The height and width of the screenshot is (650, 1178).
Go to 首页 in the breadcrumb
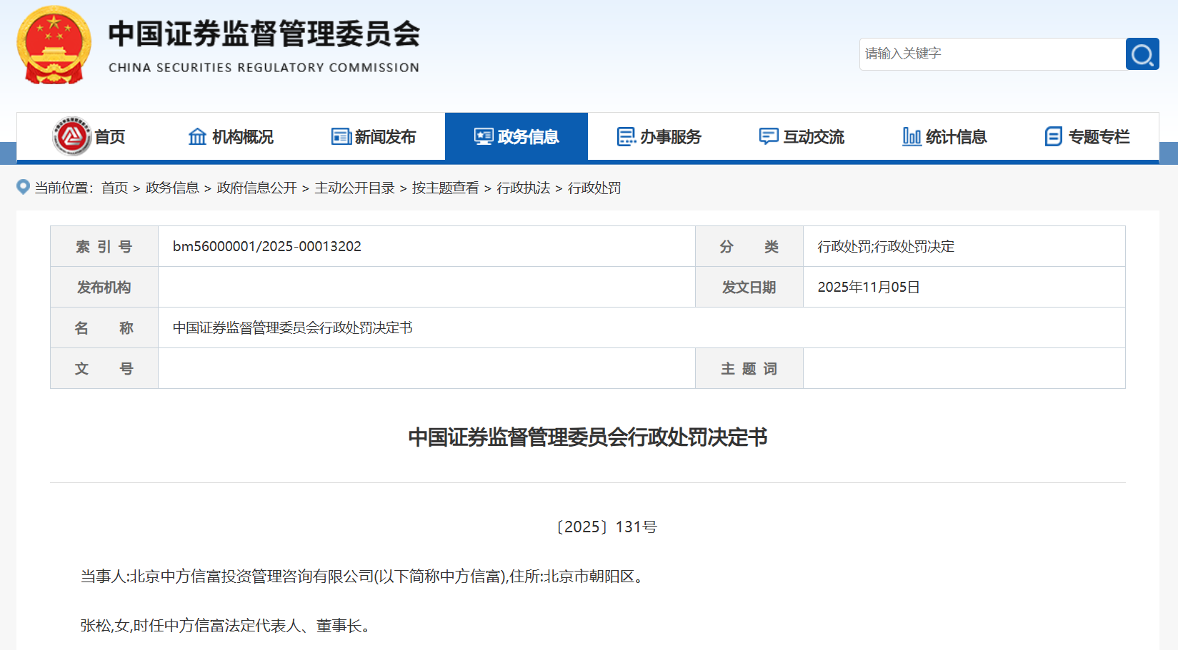tap(114, 188)
